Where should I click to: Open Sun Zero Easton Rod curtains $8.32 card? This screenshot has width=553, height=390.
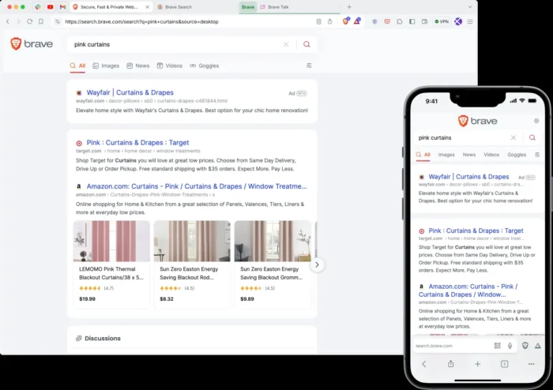click(x=192, y=264)
